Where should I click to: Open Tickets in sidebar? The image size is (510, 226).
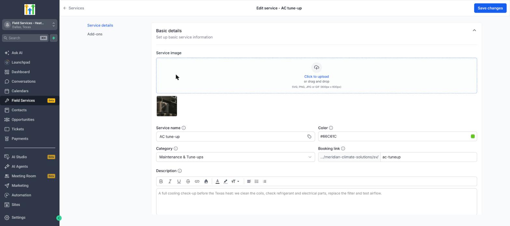click(30, 129)
